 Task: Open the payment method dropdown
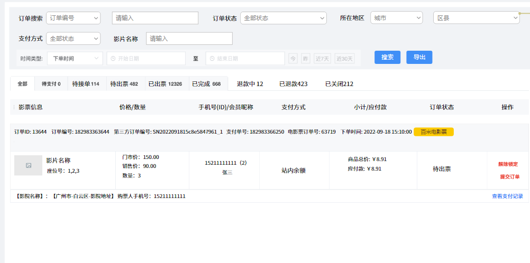click(73, 39)
